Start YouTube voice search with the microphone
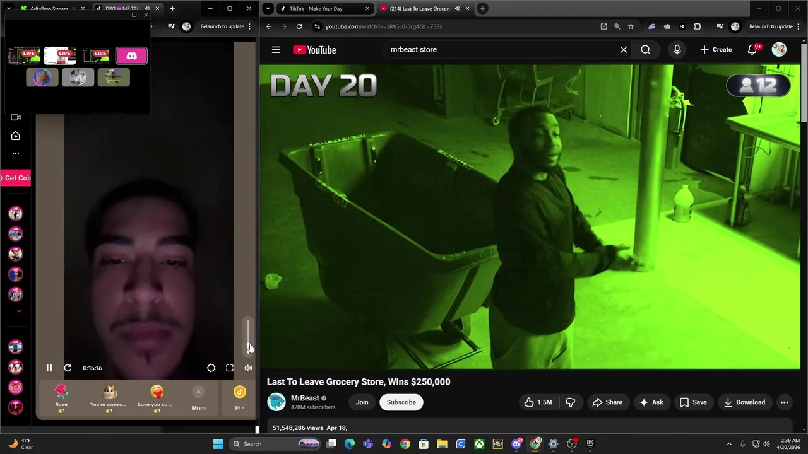Viewport: 808px width, 454px height. (677, 50)
